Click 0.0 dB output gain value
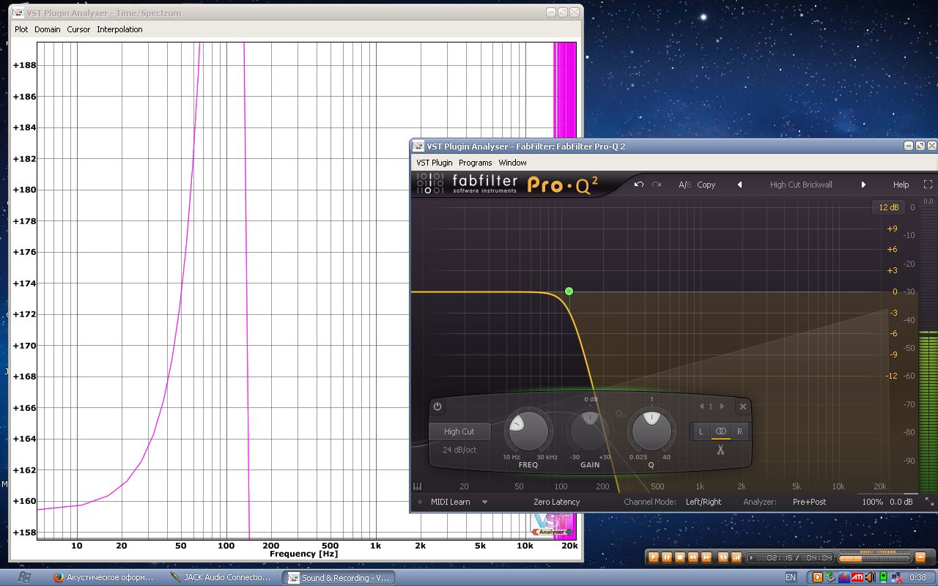 point(901,502)
